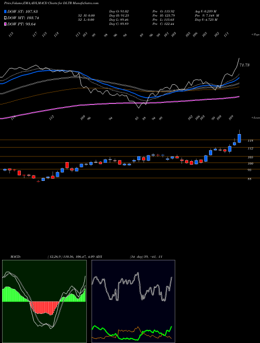Click the 'Day V: 4.725 M' volume text
Viewport: 260px width, 343px height.
tap(206, 20)
